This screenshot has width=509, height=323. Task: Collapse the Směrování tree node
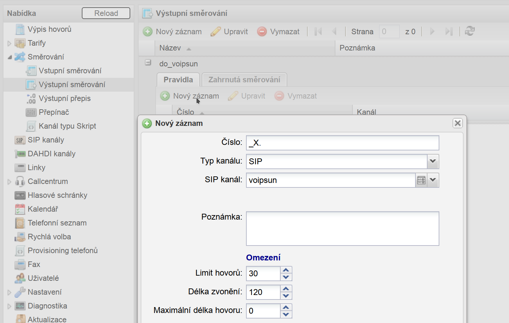10,57
